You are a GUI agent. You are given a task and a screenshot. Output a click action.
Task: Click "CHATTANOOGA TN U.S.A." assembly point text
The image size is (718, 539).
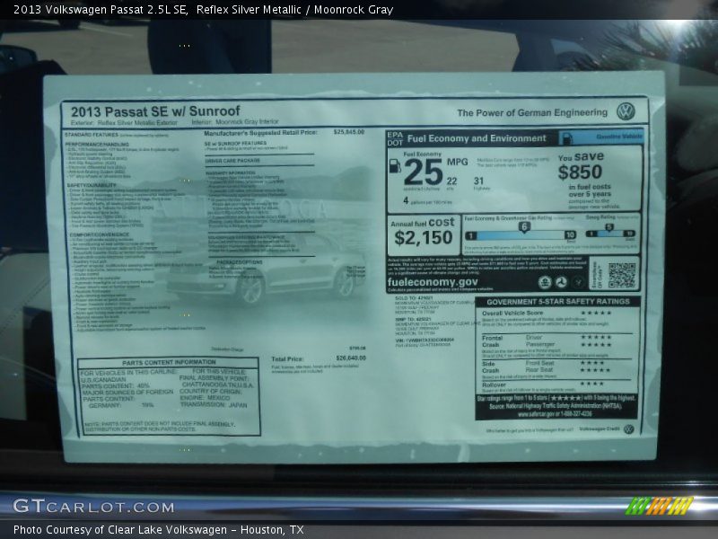point(217,385)
